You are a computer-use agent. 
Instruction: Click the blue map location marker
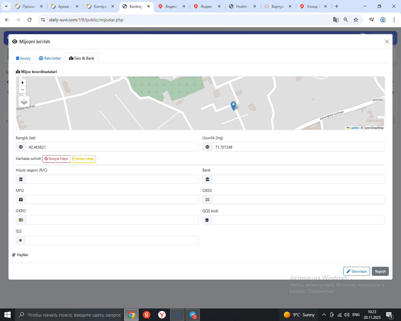tap(233, 106)
